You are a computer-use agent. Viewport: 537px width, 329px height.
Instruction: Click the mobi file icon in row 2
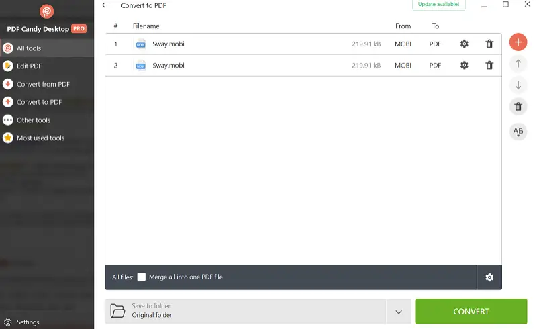[x=141, y=65]
